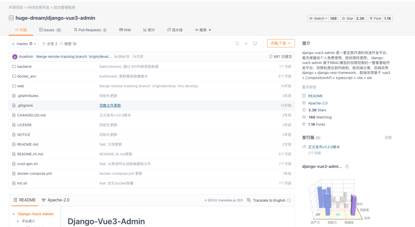Open the 分支 2 branches link

(50, 44)
